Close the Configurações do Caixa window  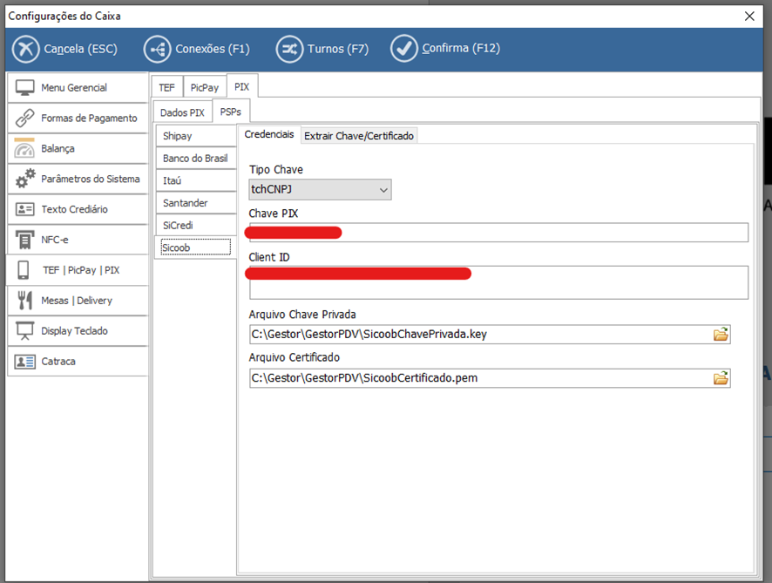(x=748, y=15)
